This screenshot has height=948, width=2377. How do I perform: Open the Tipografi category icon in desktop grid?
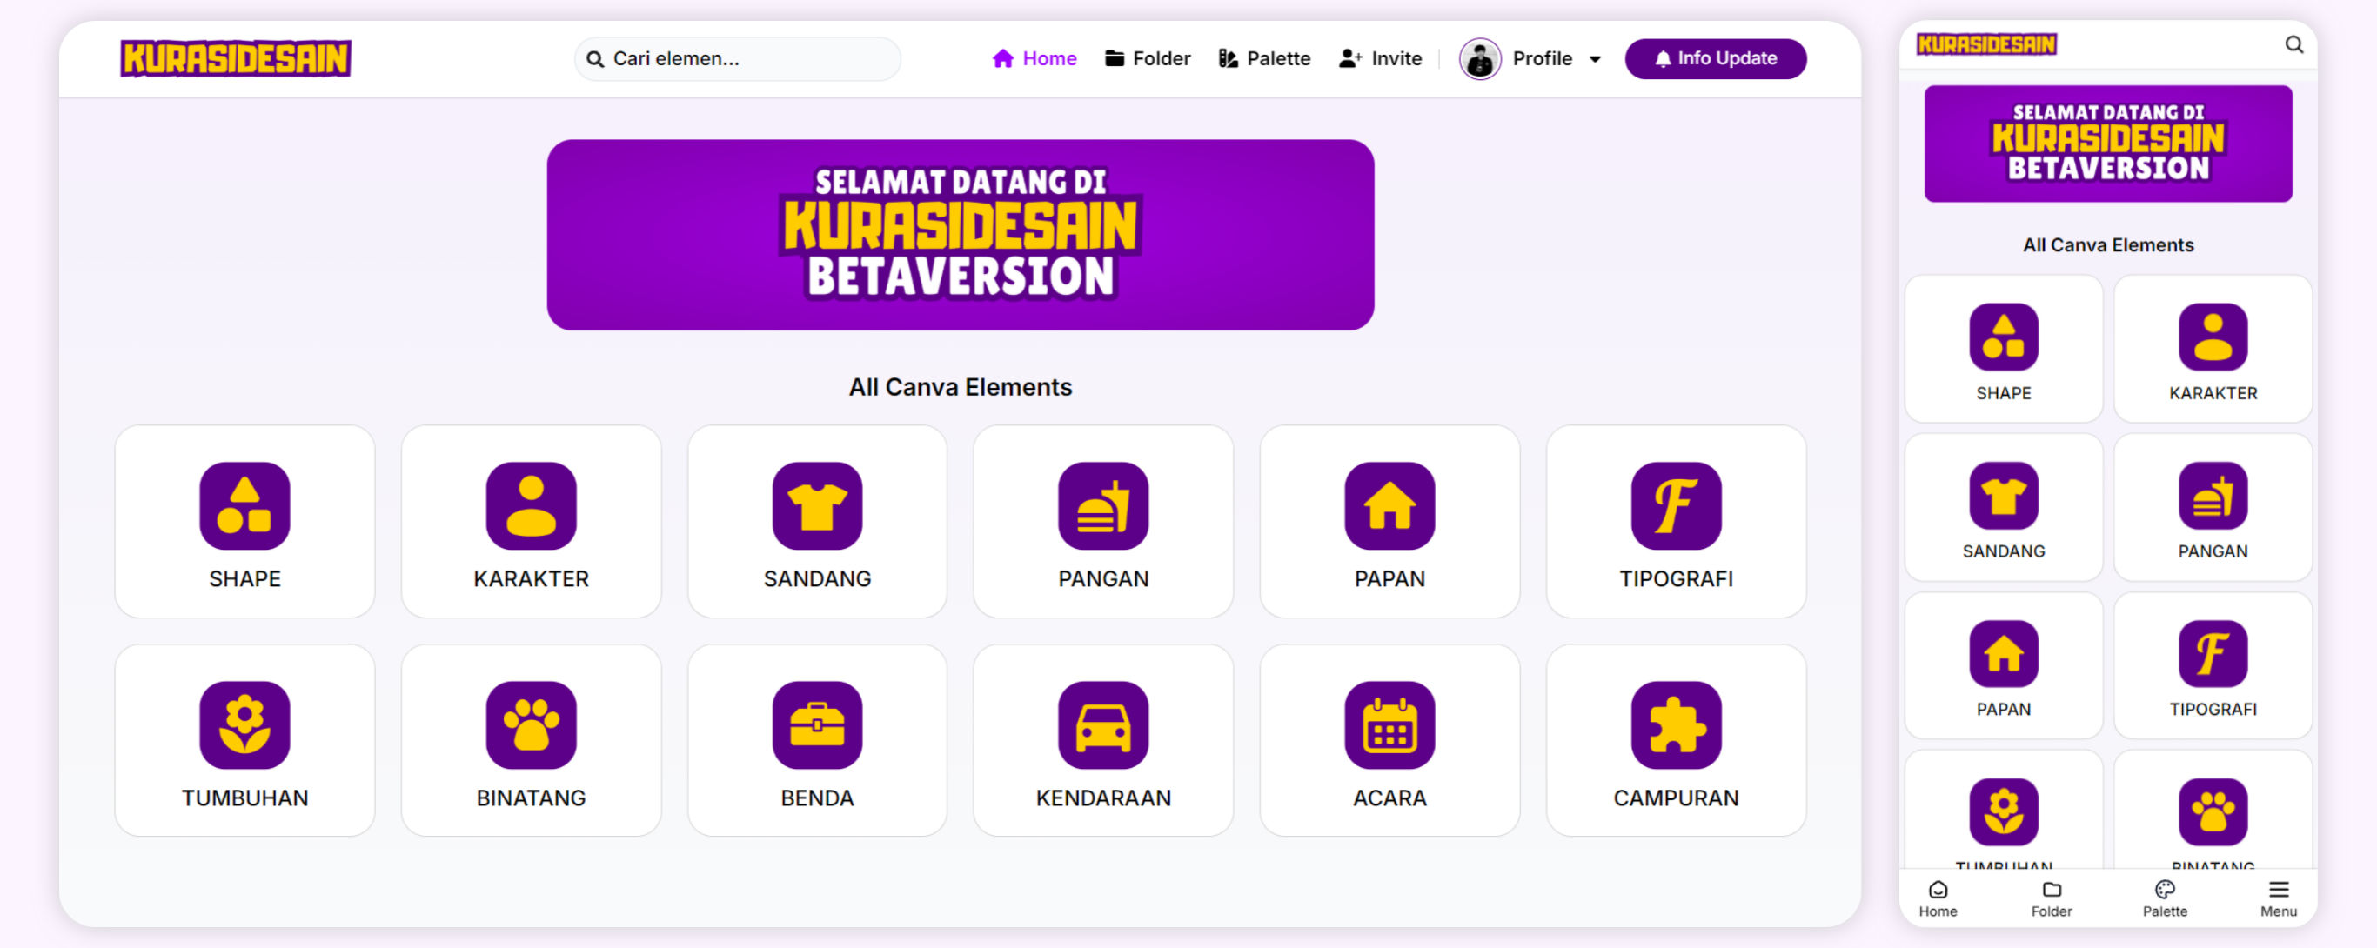click(x=1675, y=505)
